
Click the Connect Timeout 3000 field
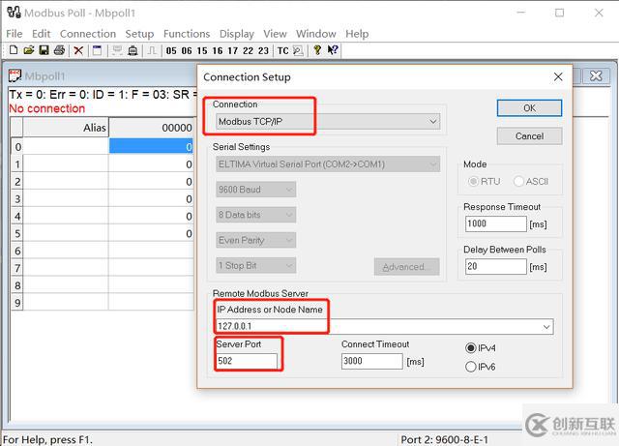tap(371, 361)
